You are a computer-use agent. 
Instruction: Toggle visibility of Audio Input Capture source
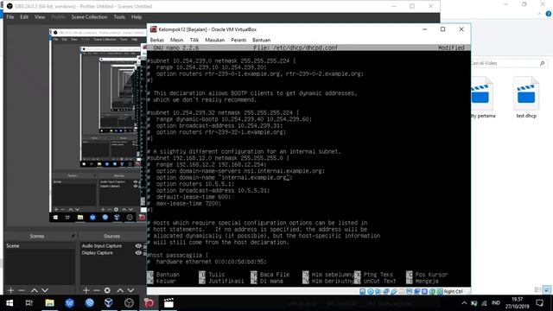click(138, 245)
